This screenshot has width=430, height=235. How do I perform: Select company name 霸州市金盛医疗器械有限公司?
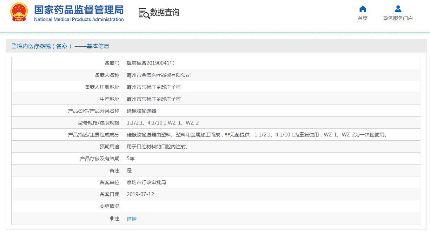(x=159, y=75)
